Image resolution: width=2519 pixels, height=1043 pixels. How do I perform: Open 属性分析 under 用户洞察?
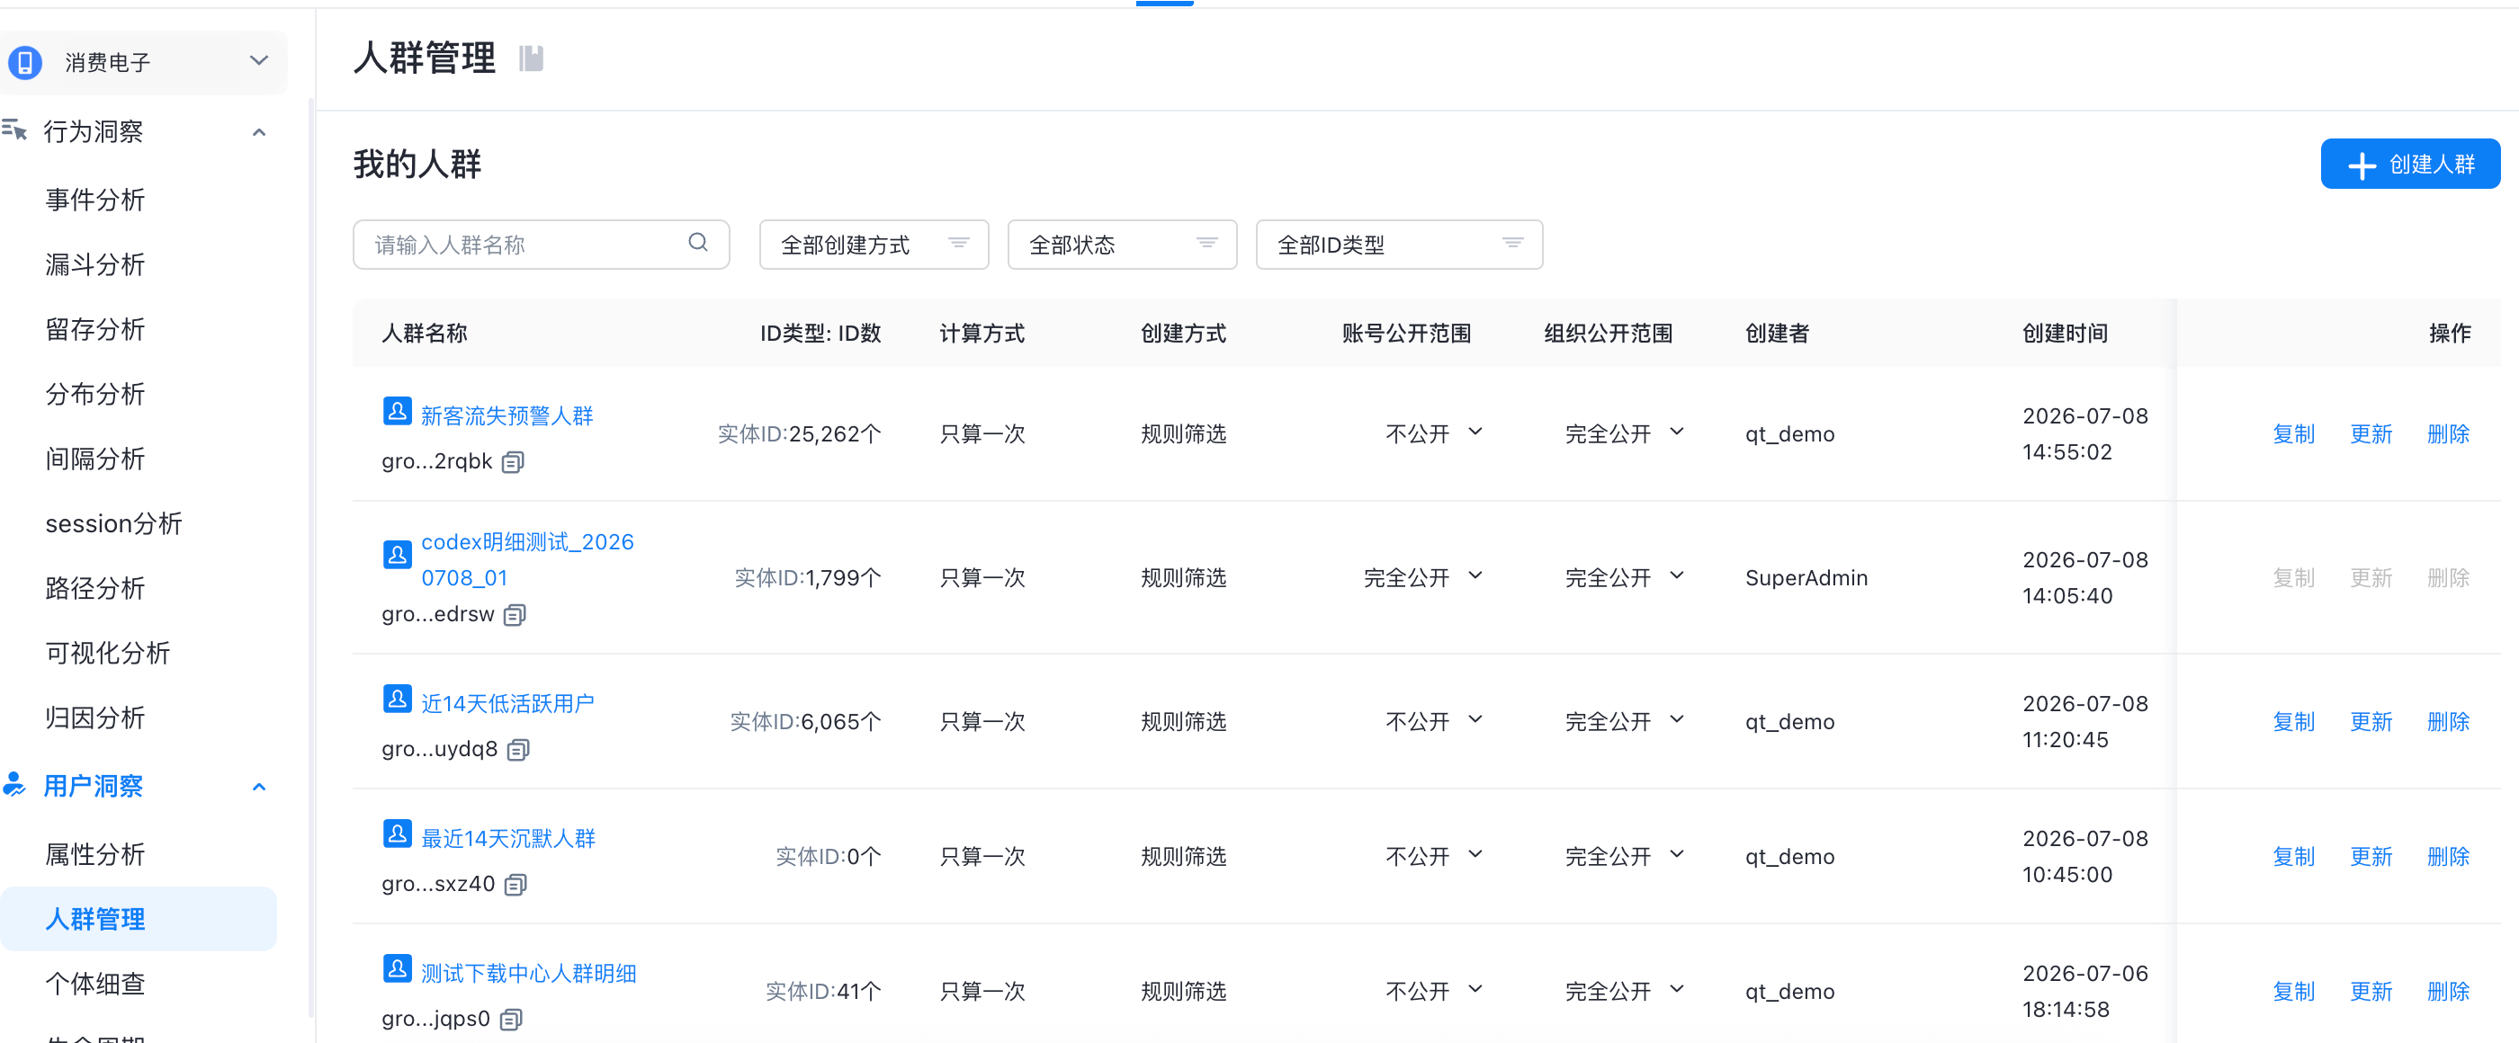click(94, 854)
